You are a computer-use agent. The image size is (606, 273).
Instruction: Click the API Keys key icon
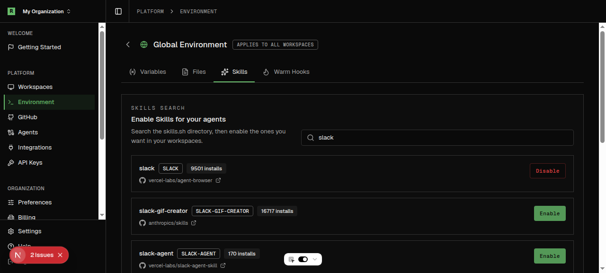tap(11, 163)
